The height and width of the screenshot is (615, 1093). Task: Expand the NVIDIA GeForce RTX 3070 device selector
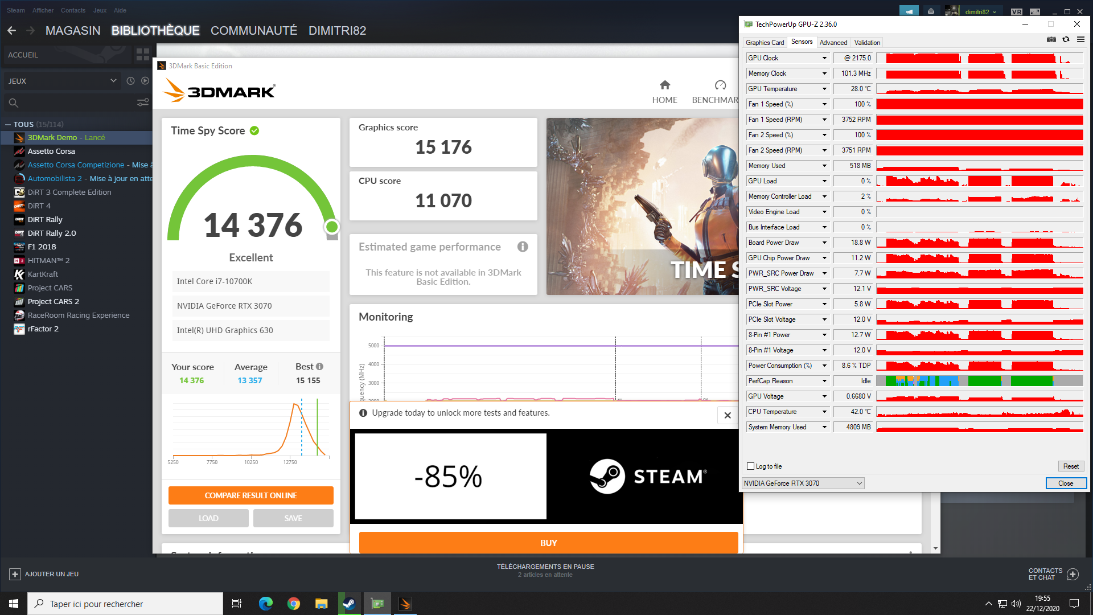(859, 483)
